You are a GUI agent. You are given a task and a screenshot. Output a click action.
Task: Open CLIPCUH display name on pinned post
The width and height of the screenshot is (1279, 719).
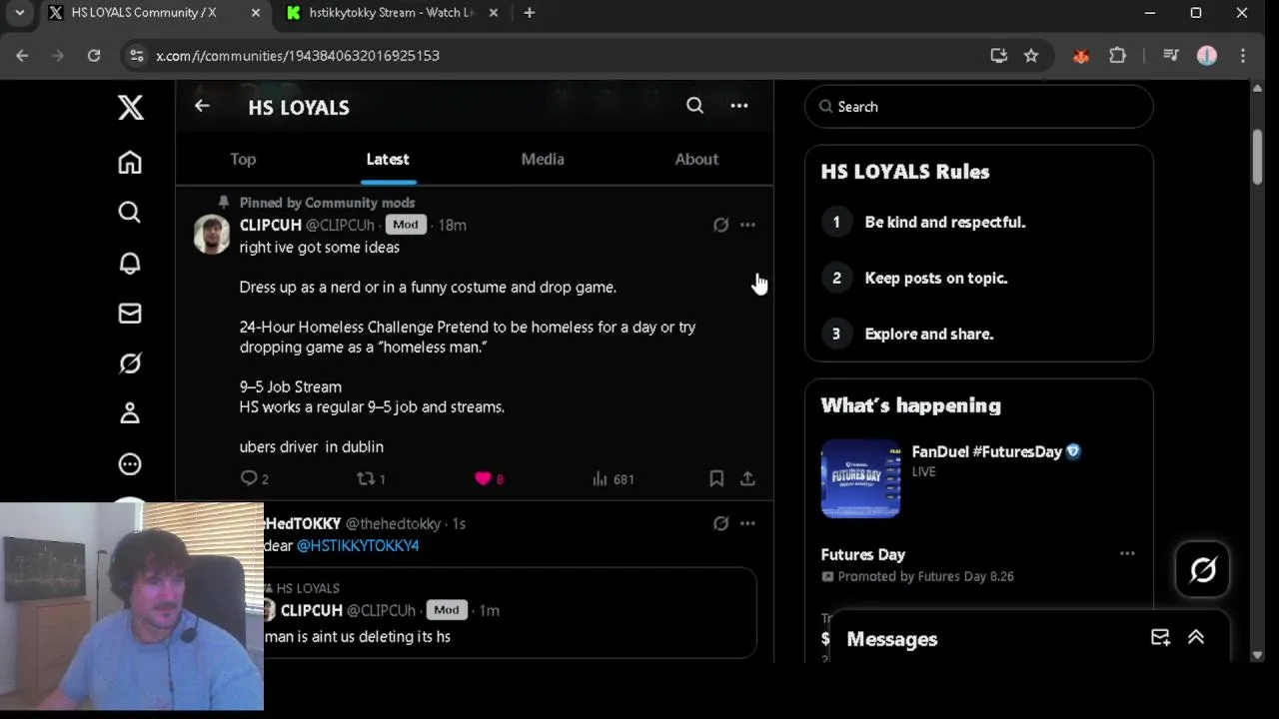(x=271, y=225)
